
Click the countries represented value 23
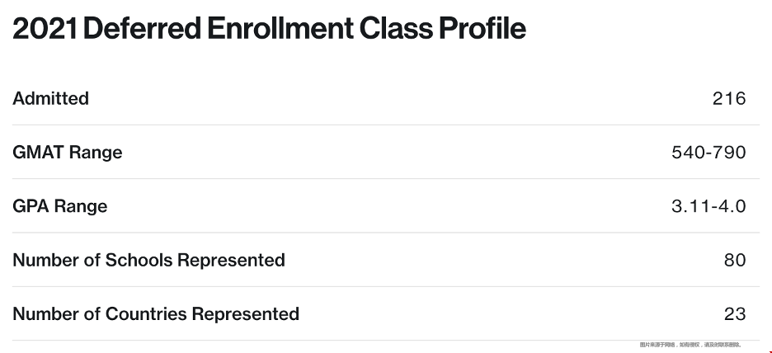pos(735,313)
